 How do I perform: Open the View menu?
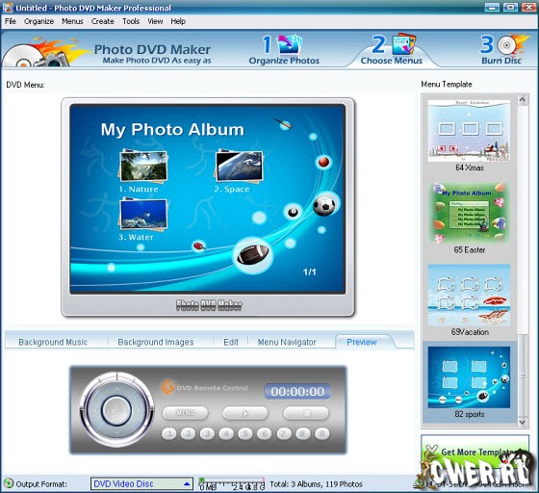click(155, 21)
